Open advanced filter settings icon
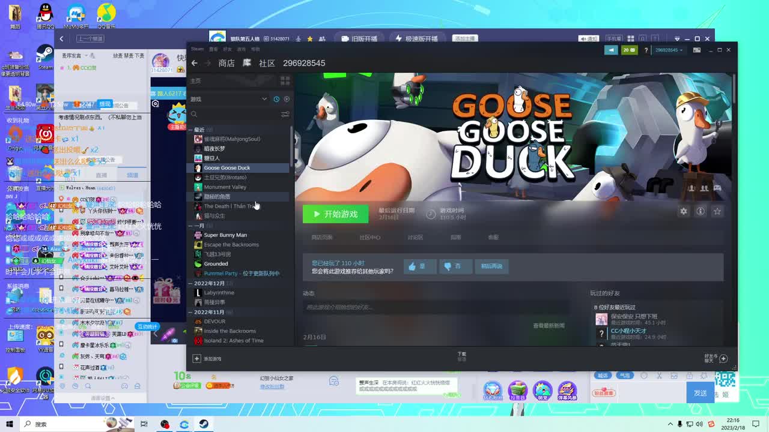 (285, 114)
